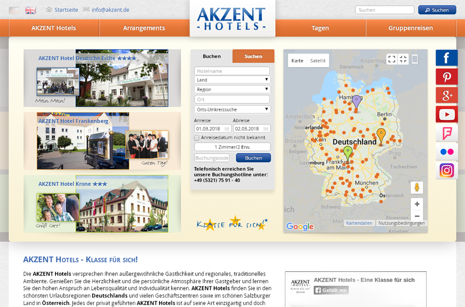Click the Street View pegman icon

[x=416, y=188]
